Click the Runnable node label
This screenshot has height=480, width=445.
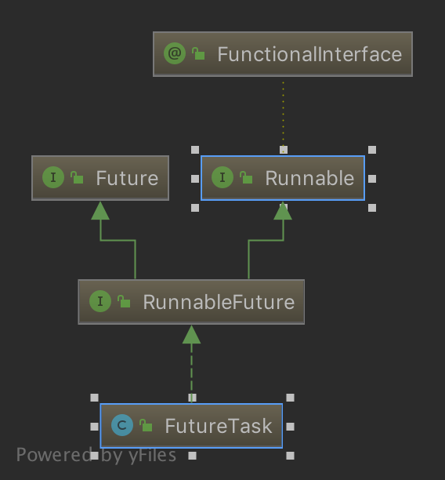[x=309, y=178]
